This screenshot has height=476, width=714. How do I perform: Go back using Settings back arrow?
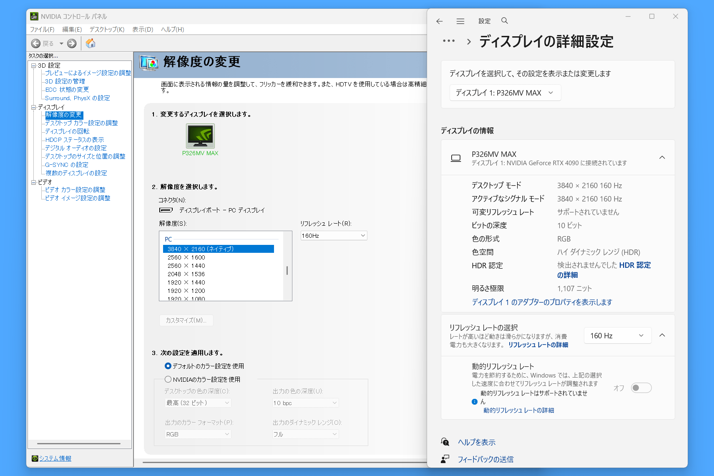pos(439,21)
